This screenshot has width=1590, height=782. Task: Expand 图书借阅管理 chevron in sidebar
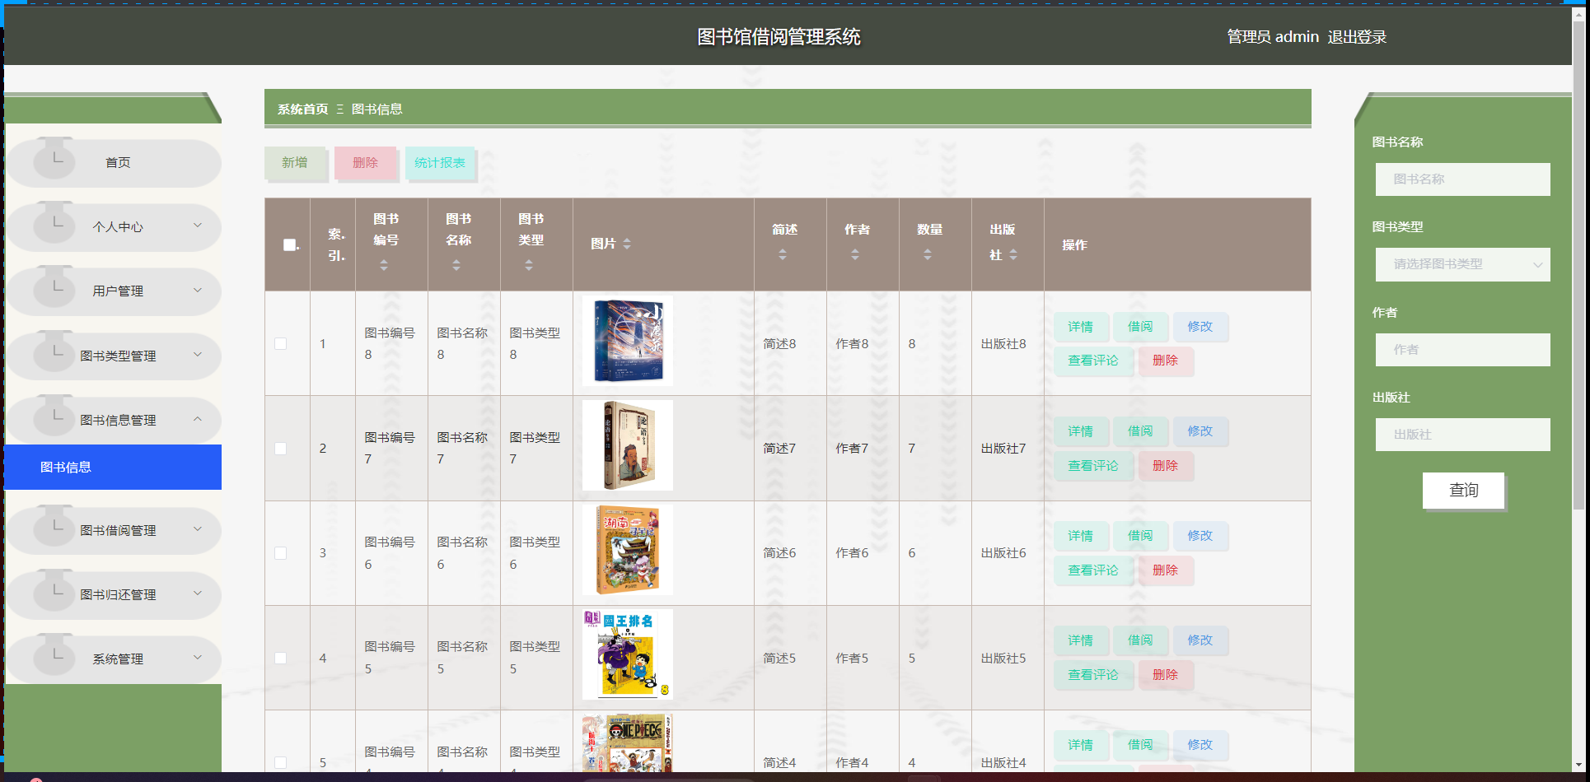[x=198, y=529]
